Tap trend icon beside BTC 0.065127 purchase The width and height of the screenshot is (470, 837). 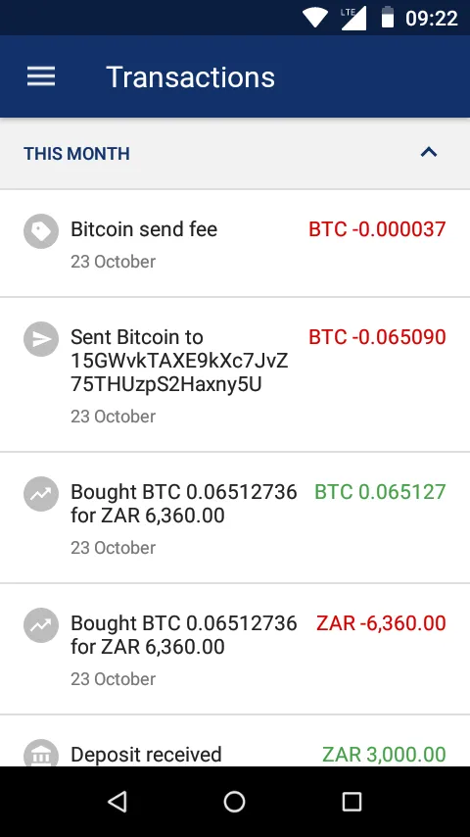click(41, 494)
